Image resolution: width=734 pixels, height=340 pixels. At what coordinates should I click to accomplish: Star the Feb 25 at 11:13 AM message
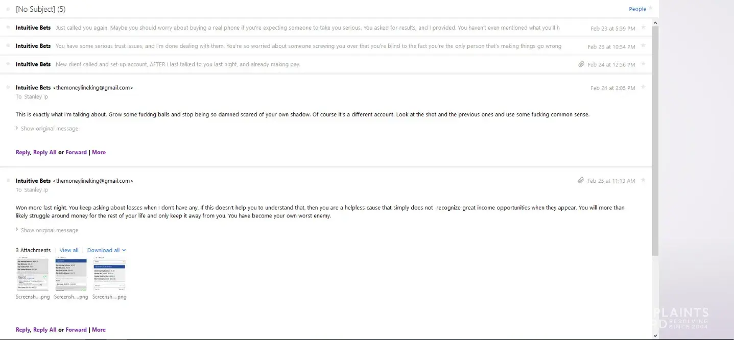point(643,180)
